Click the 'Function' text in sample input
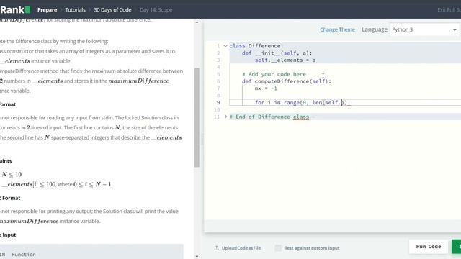This screenshot has height=259, width=461. click(x=24, y=255)
